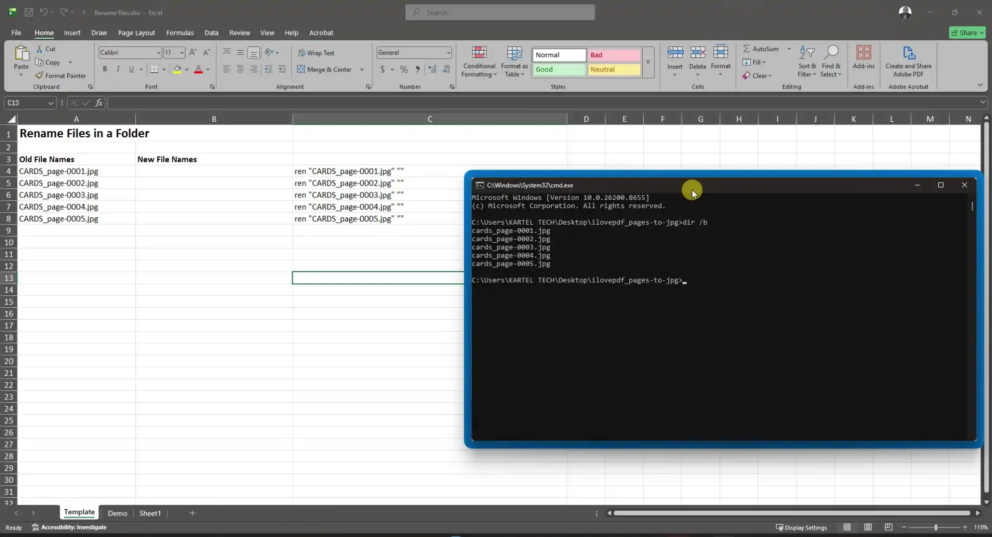Switch to the Data ribbon tab
The width and height of the screenshot is (992, 537).
tap(211, 33)
